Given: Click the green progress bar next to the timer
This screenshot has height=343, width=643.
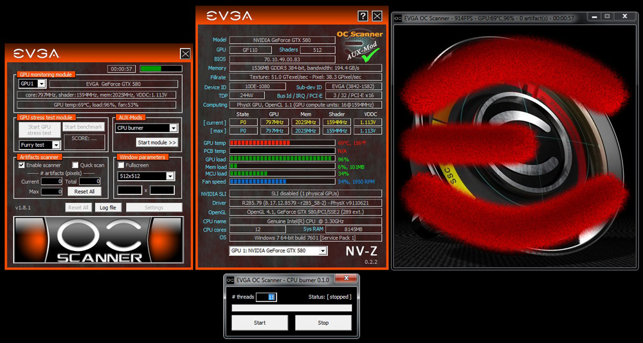Looking at the screenshot, I should tap(161, 68).
